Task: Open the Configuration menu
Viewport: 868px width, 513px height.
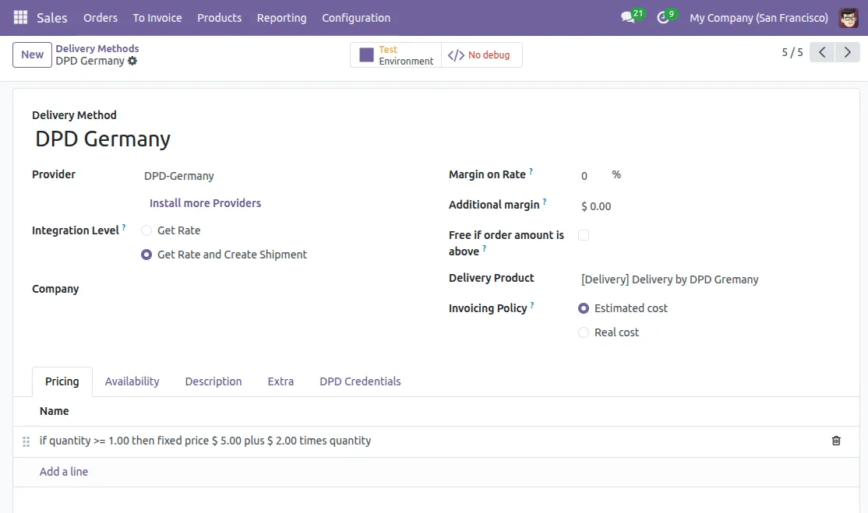Action: point(356,18)
